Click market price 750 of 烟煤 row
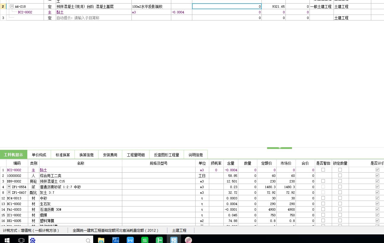This screenshot has width=384, height=243. tap(286, 215)
